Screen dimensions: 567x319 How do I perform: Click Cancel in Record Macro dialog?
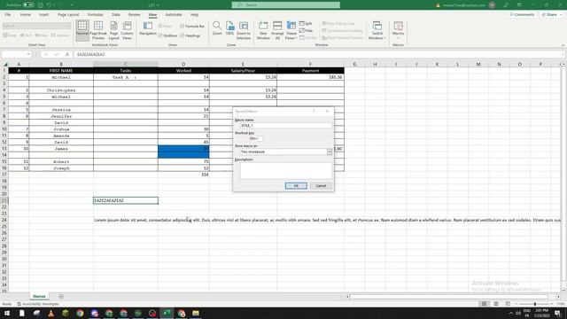point(321,186)
